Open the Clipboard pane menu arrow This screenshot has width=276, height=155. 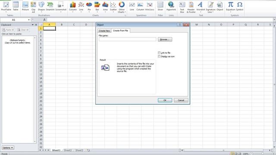pos(33,25)
